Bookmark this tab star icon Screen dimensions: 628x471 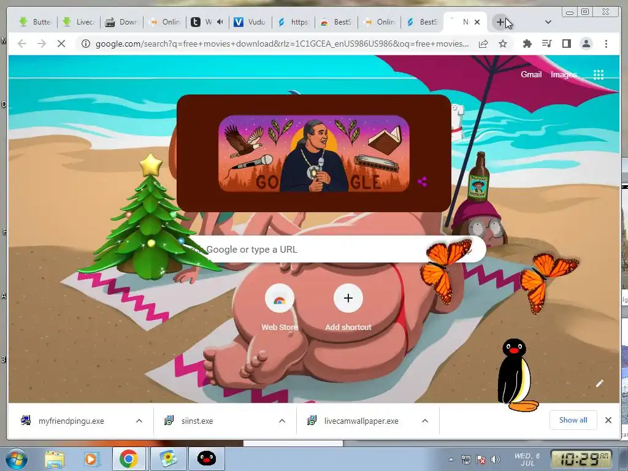pos(503,44)
